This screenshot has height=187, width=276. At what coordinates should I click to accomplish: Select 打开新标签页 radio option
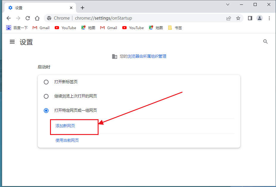tap(46, 82)
